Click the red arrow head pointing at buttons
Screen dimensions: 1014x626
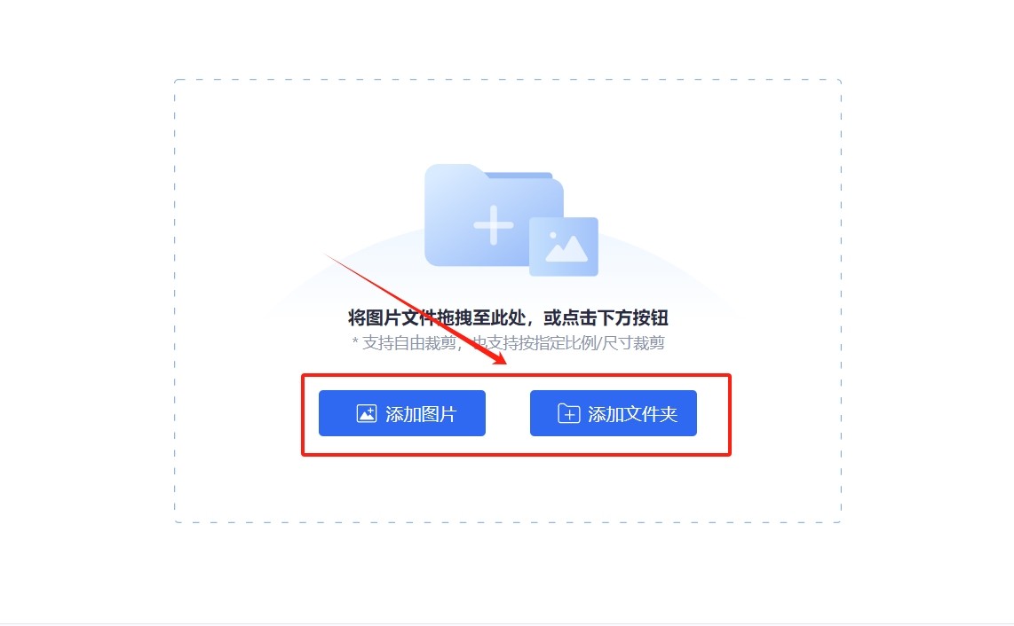coord(499,358)
